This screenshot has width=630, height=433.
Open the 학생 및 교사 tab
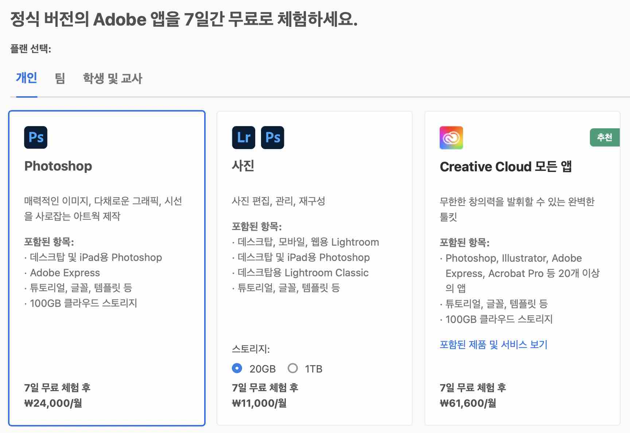click(x=112, y=78)
